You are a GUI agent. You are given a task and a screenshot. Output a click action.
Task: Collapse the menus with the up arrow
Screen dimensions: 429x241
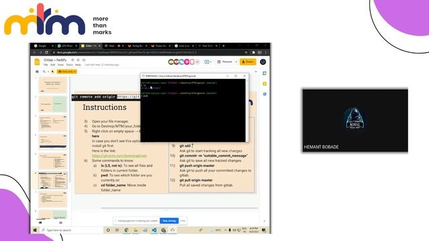coord(256,72)
